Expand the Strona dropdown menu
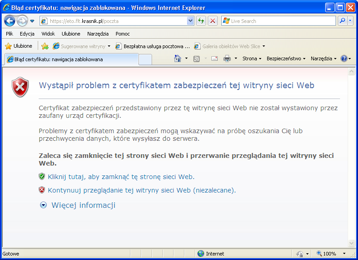The image size is (358, 260). click(251, 58)
